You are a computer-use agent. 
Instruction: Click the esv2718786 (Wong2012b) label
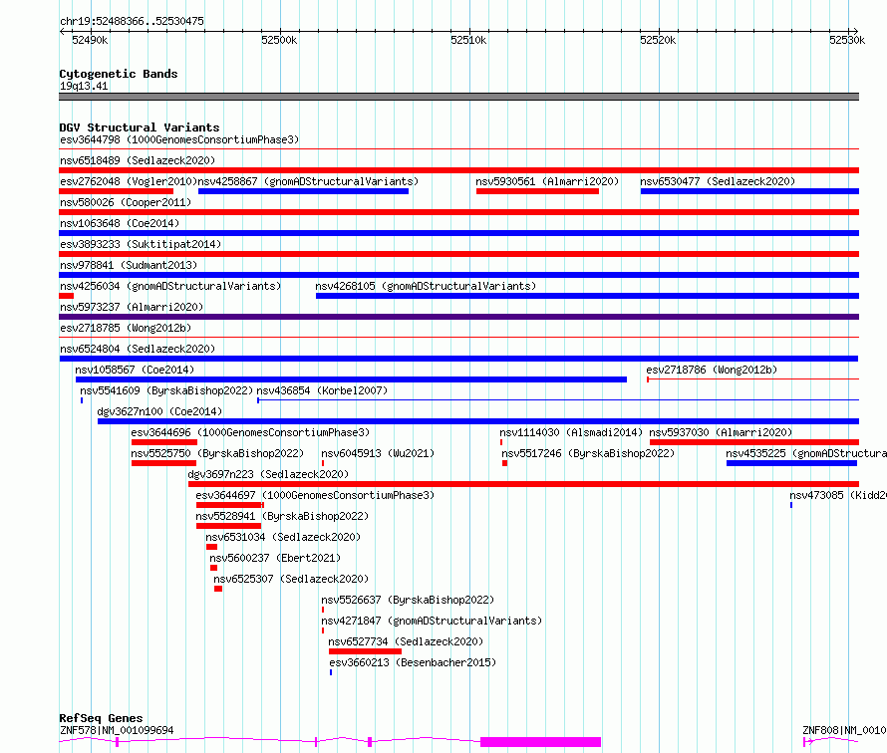(x=712, y=370)
